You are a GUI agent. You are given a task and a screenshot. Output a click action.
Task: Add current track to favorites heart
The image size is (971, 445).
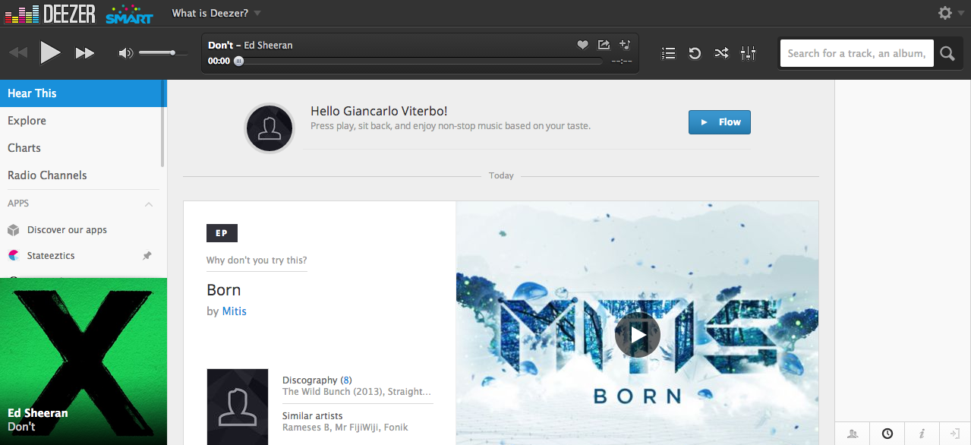click(x=582, y=45)
